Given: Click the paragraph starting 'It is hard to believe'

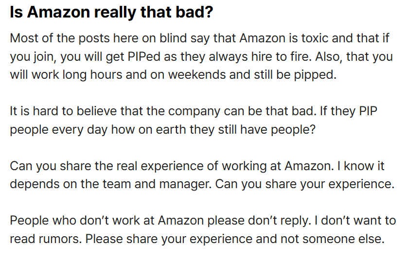Looking at the screenshot, I should coord(194,120).
